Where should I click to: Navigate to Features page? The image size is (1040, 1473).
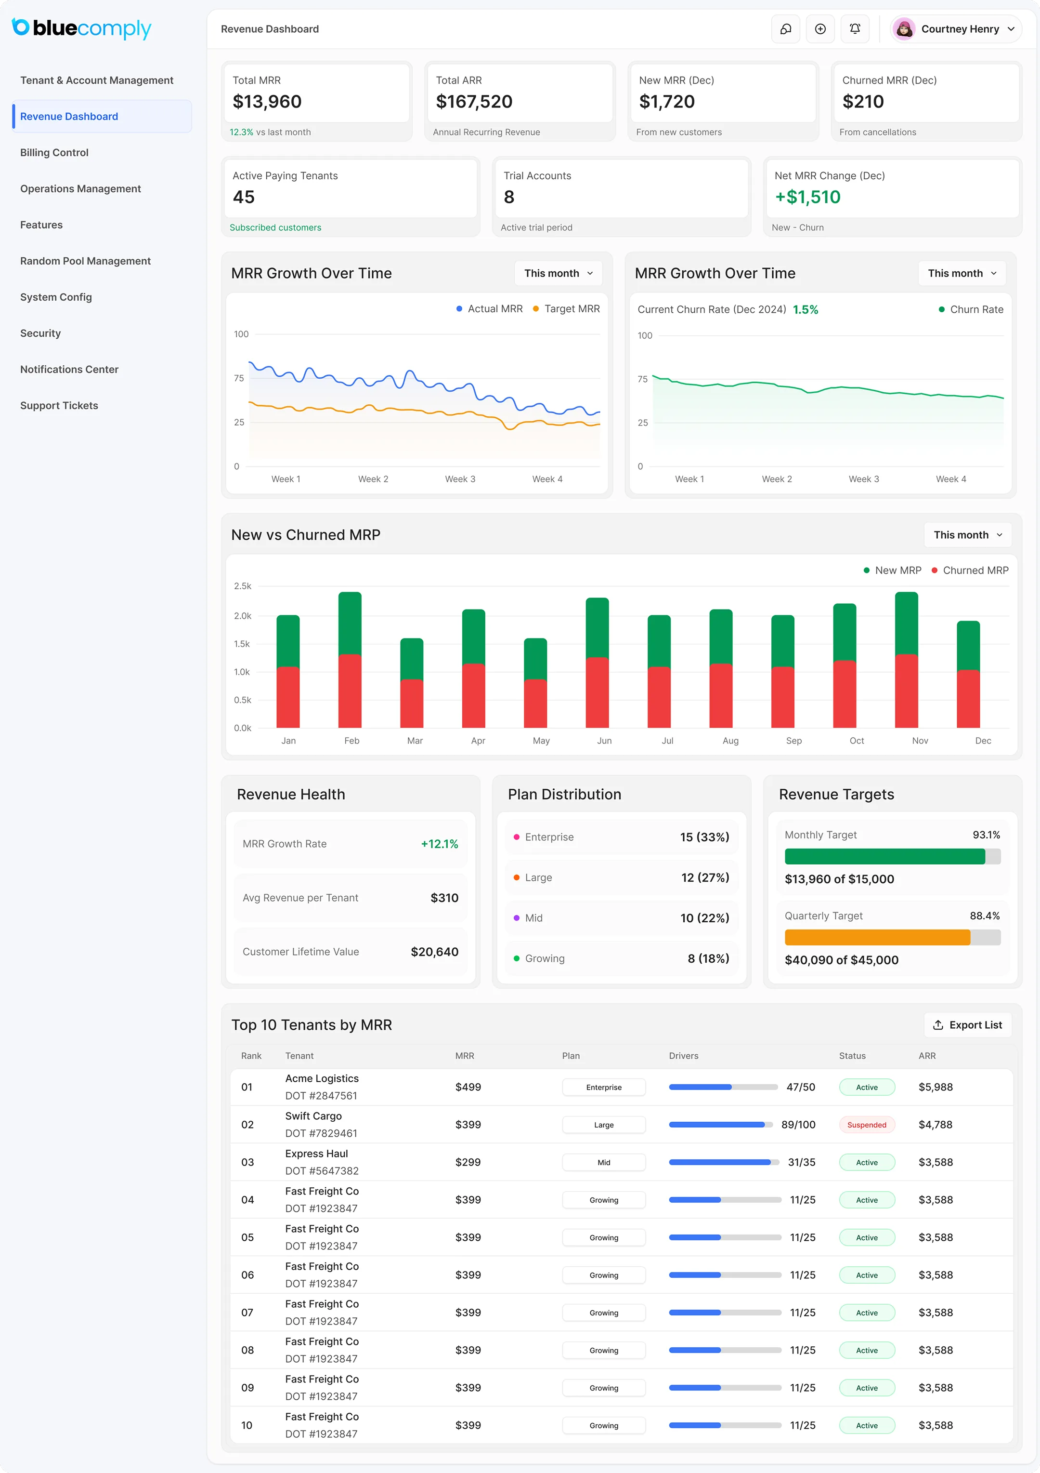pos(42,225)
